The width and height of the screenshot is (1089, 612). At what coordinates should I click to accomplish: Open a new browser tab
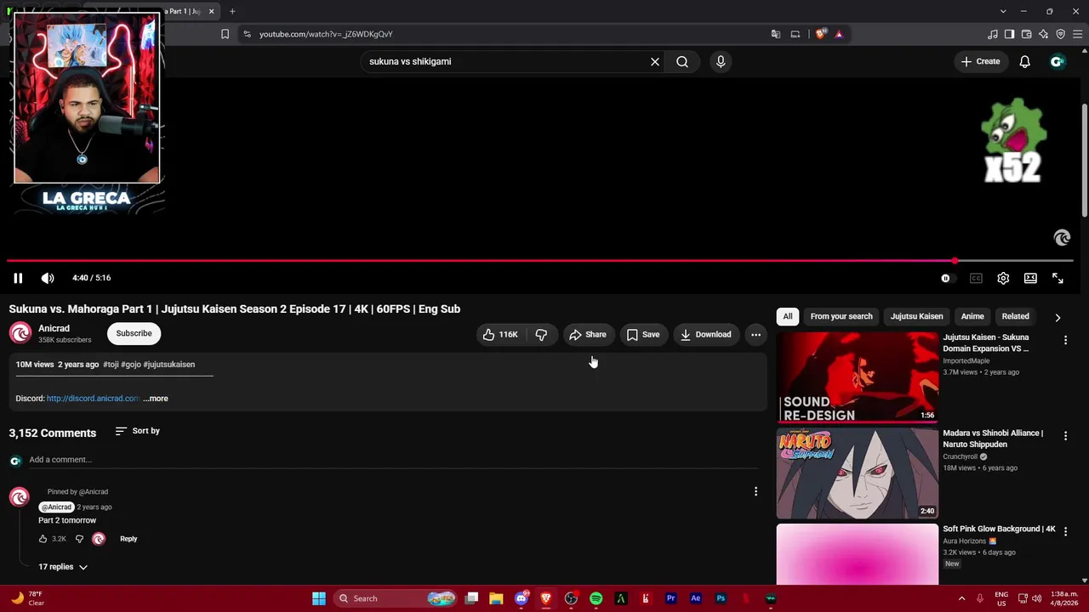[x=232, y=11]
